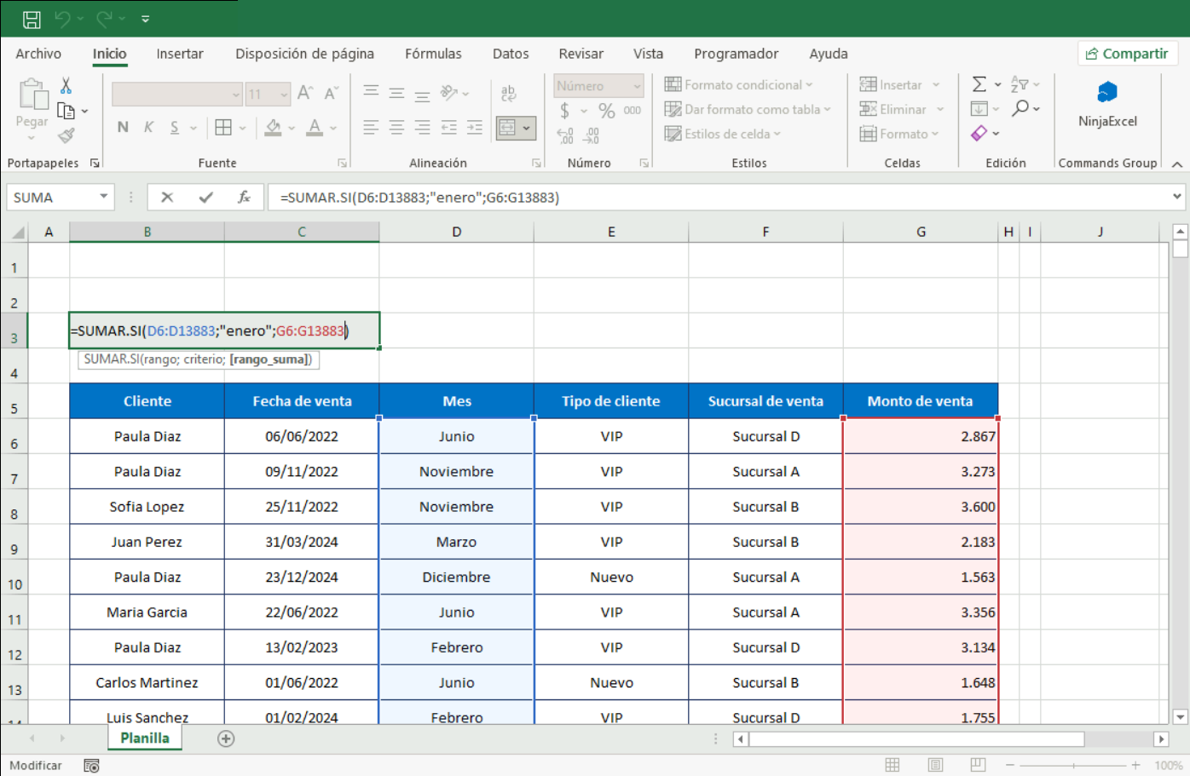Open the Name Box dropdown showing SUMA
The image size is (1190, 776).
103,198
